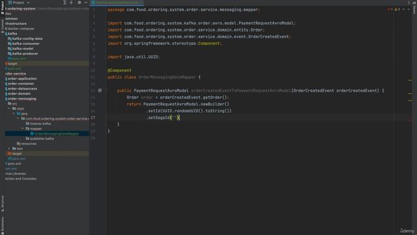This screenshot has width=417, height=235.
Task: Collapse the main folder arrow
Action: 9,108
